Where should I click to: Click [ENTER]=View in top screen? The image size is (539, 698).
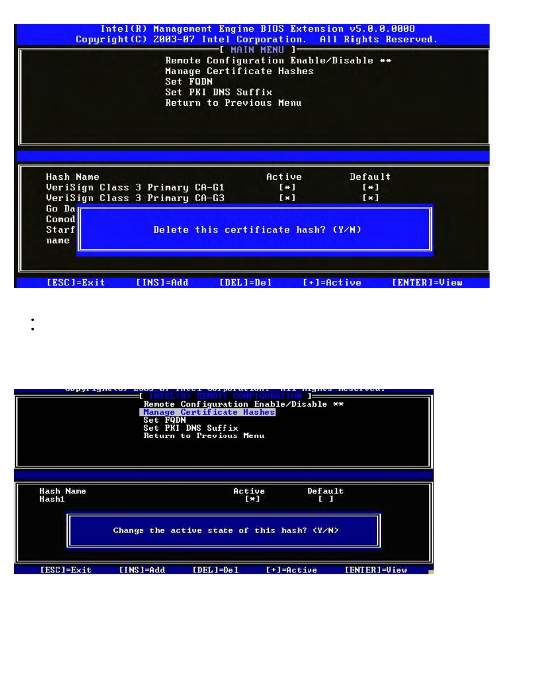click(427, 283)
